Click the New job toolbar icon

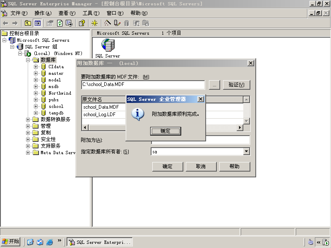(146, 23)
